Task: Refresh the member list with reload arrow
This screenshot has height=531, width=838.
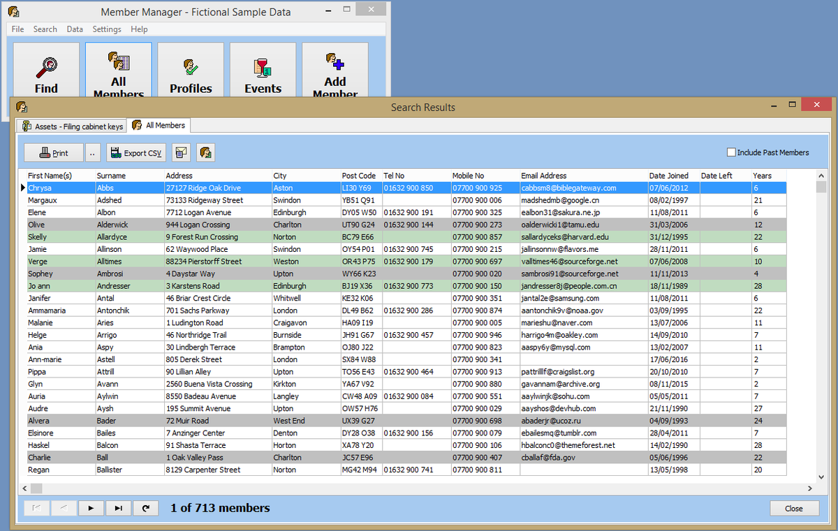Action: (145, 509)
